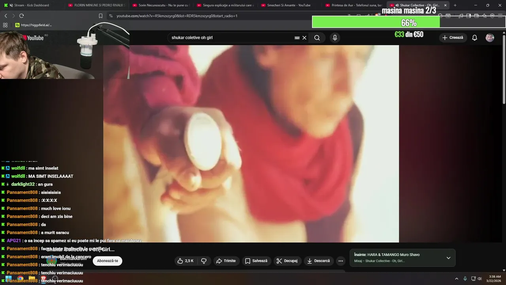Open more actions three-dot menu
Viewport: 506px width, 285px height.
click(x=341, y=261)
